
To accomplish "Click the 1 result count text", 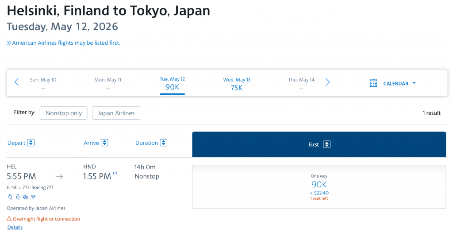I will point(432,113).
